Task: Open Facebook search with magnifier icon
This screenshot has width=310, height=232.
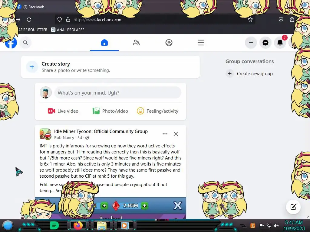Action: tap(25, 43)
